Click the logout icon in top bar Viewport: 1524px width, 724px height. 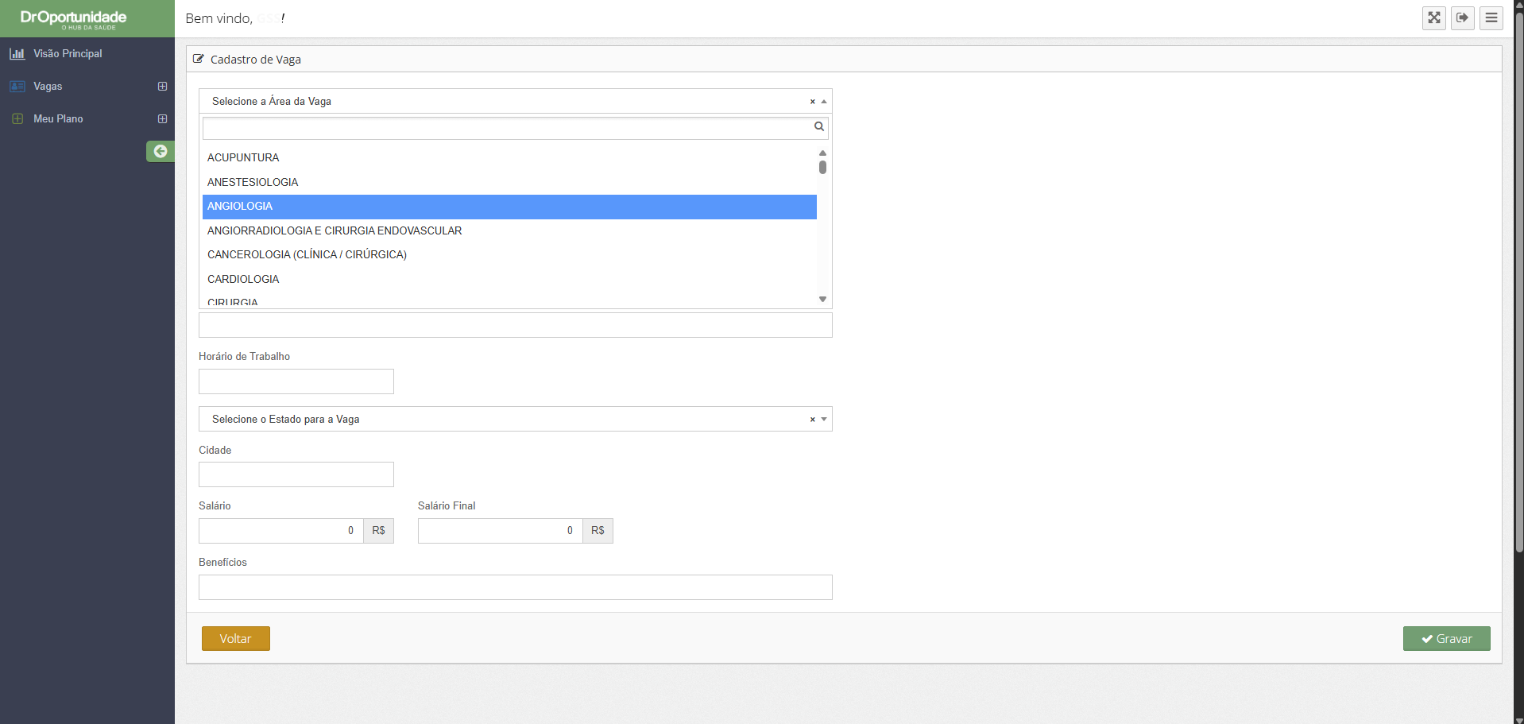point(1462,17)
